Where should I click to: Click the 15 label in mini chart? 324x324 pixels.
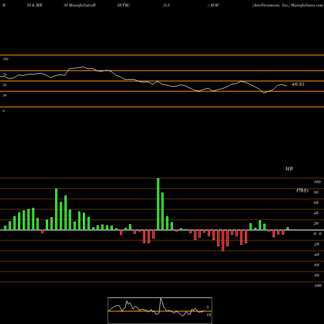209,315
